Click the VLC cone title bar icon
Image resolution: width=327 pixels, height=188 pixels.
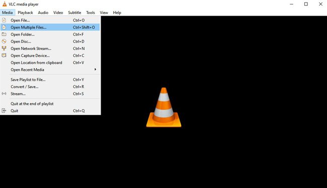[5, 4]
